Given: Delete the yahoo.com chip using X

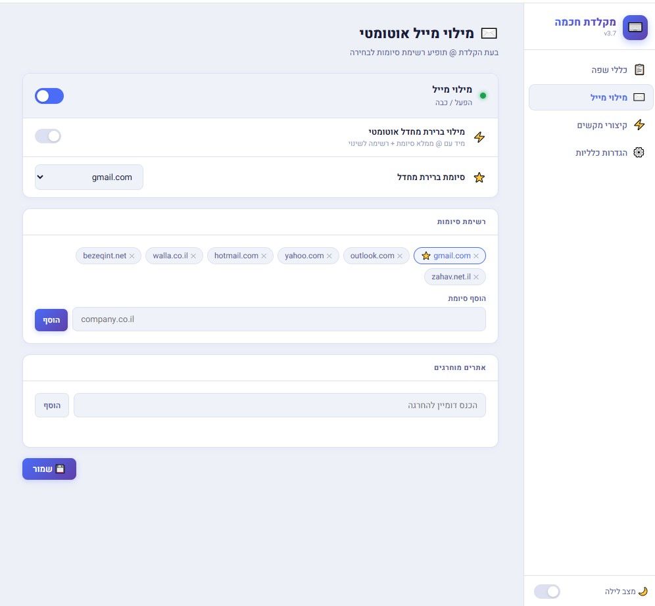Looking at the screenshot, I should point(329,256).
